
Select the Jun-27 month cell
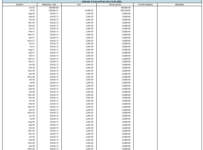tap(32, 44)
